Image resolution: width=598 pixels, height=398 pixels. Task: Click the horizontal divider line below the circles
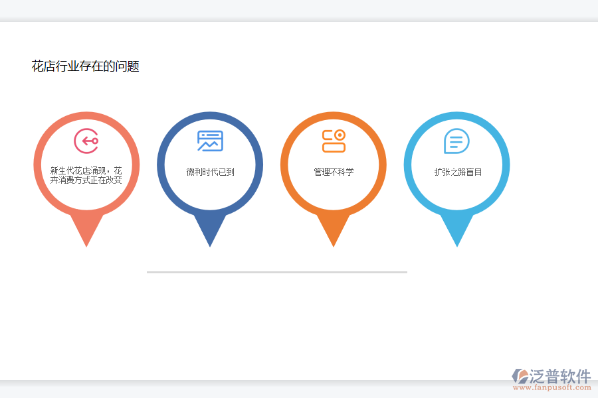(276, 271)
